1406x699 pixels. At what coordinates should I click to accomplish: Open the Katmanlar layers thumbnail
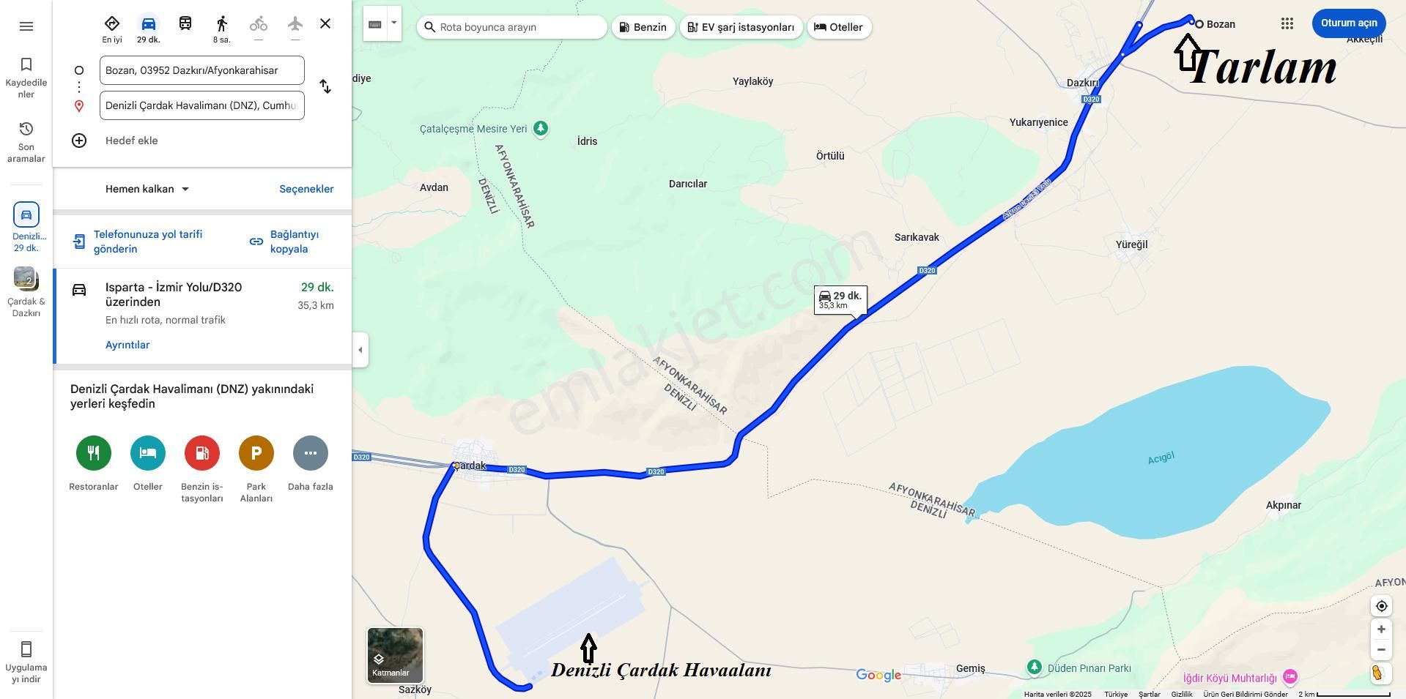[x=395, y=655]
